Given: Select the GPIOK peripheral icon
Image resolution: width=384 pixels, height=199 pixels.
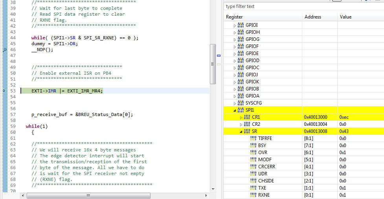Looking at the screenshot, I should pos(241,82).
